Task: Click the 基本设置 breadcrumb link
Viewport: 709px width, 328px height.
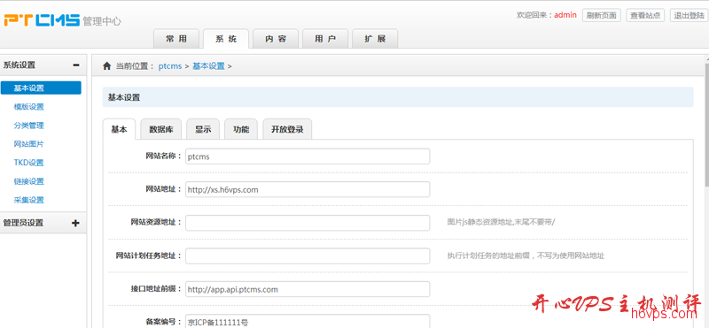Action: [x=208, y=66]
